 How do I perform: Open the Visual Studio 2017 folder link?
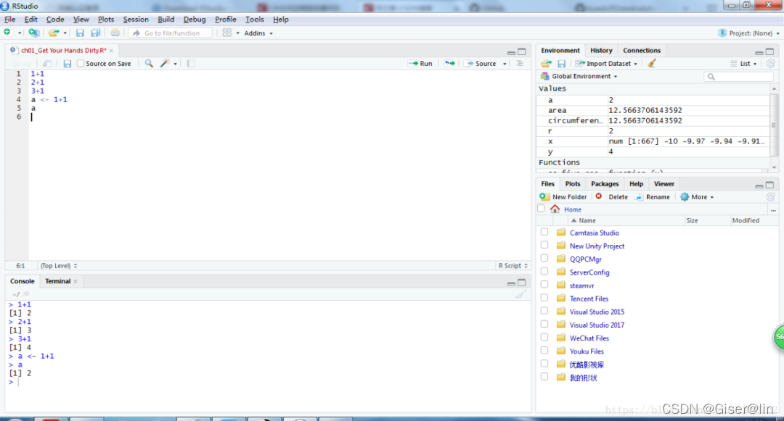(597, 325)
